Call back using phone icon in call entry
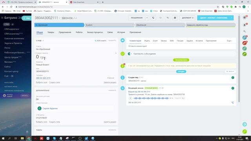The image size is (251, 141). 233,103
